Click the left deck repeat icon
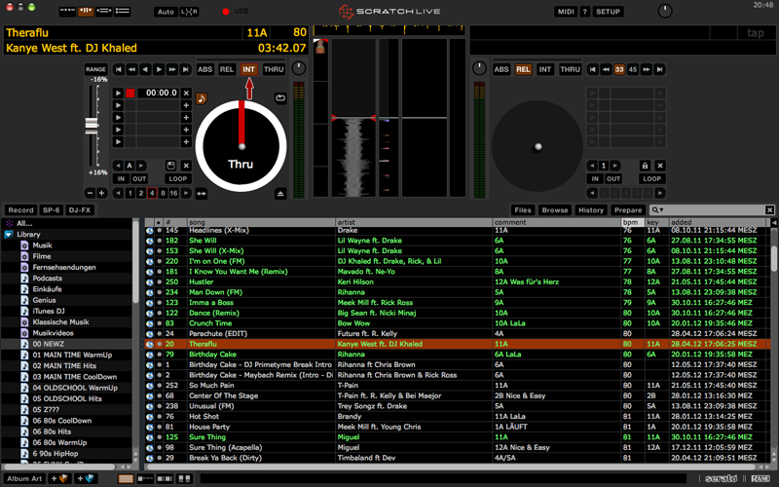This screenshot has height=487, width=779. (281, 97)
